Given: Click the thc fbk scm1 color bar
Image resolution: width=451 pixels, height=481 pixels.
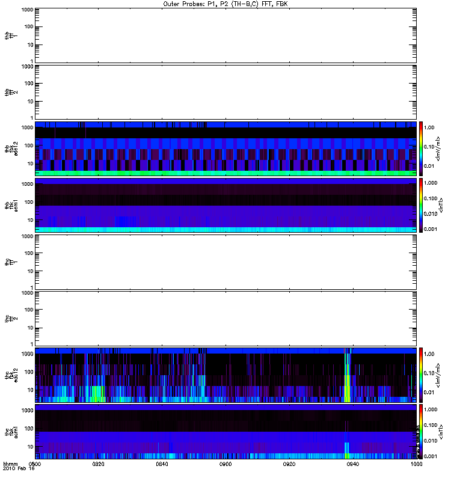Looking at the screenshot, I should [421, 432].
